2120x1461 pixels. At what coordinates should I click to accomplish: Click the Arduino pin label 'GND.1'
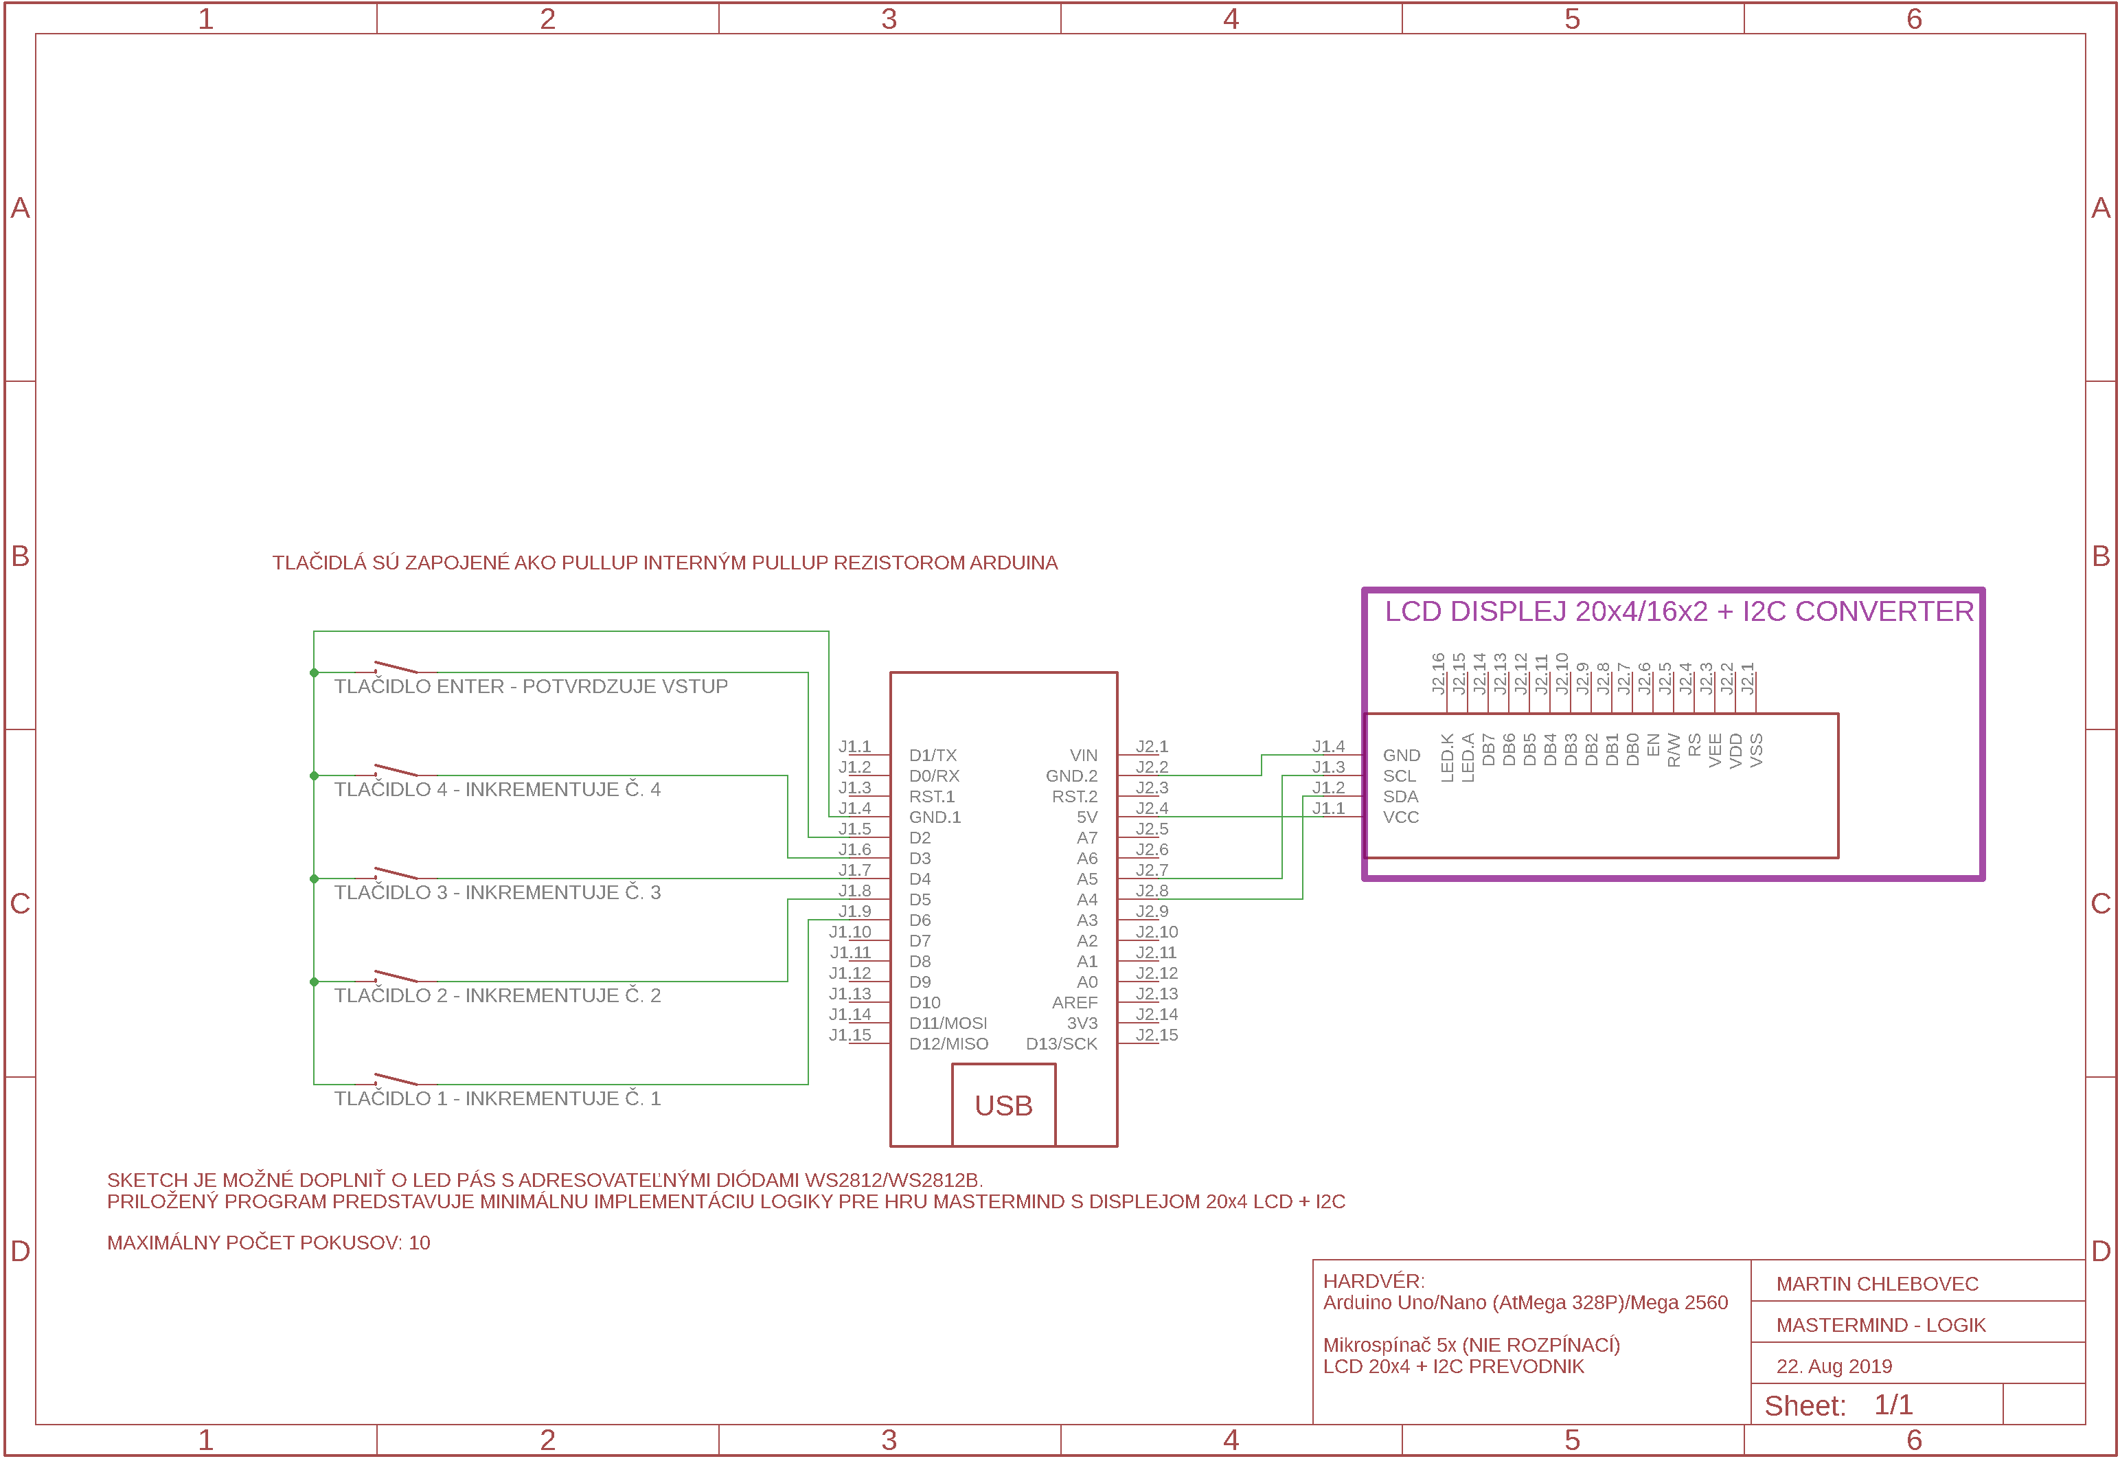click(934, 817)
